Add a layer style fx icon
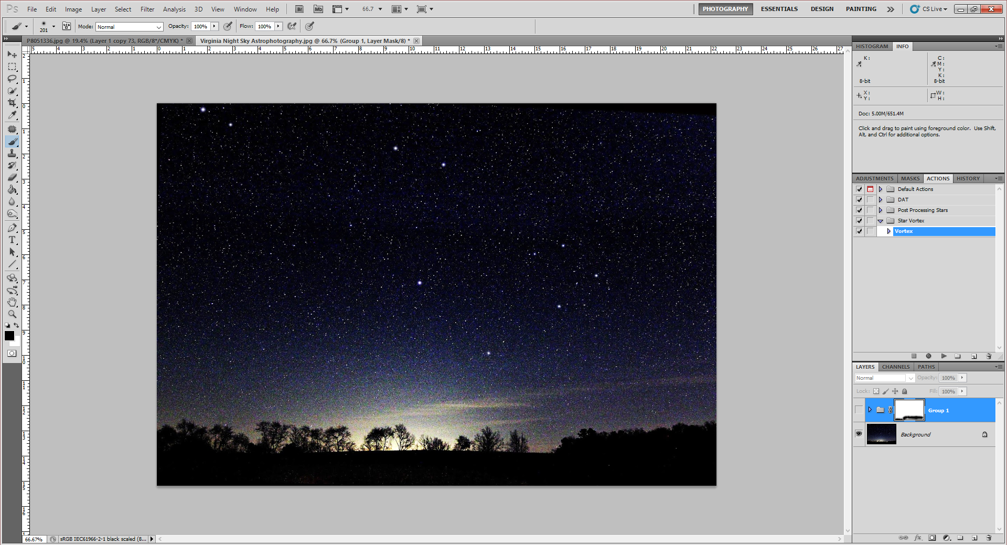This screenshot has width=1007, height=545. (x=918, y=538)
